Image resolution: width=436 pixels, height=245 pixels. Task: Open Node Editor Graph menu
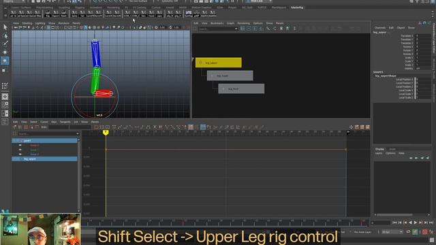pyautogui.click(x=230, y=23)
